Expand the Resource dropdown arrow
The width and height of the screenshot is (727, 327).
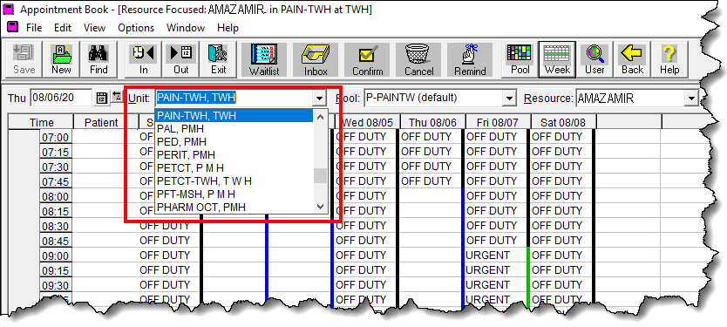(692, 98)
